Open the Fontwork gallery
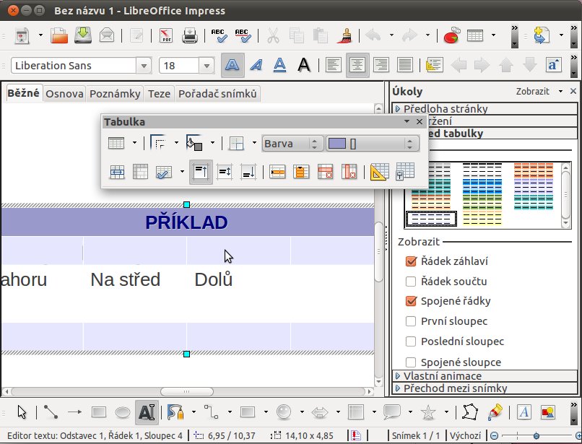 click(524, 412)
